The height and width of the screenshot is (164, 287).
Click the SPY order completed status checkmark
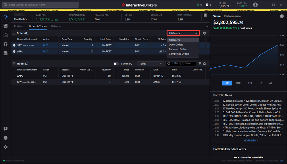click(14, 45)
